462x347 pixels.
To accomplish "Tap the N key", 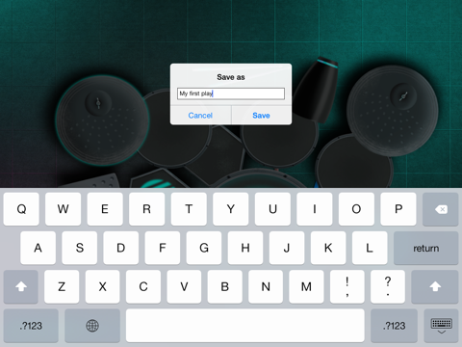I will tap(266, 286).
